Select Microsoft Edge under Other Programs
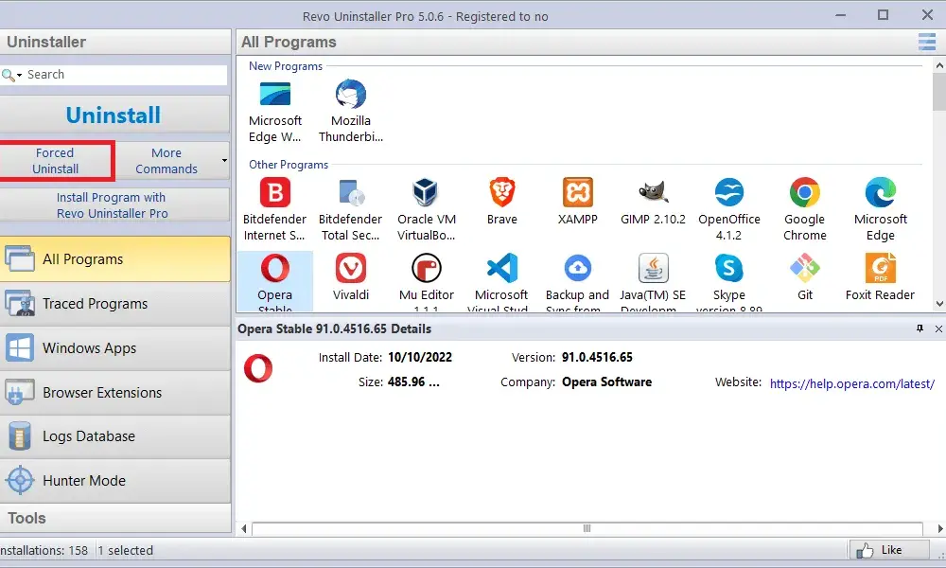This screenshot has height=568, width=946. [880, 192]
